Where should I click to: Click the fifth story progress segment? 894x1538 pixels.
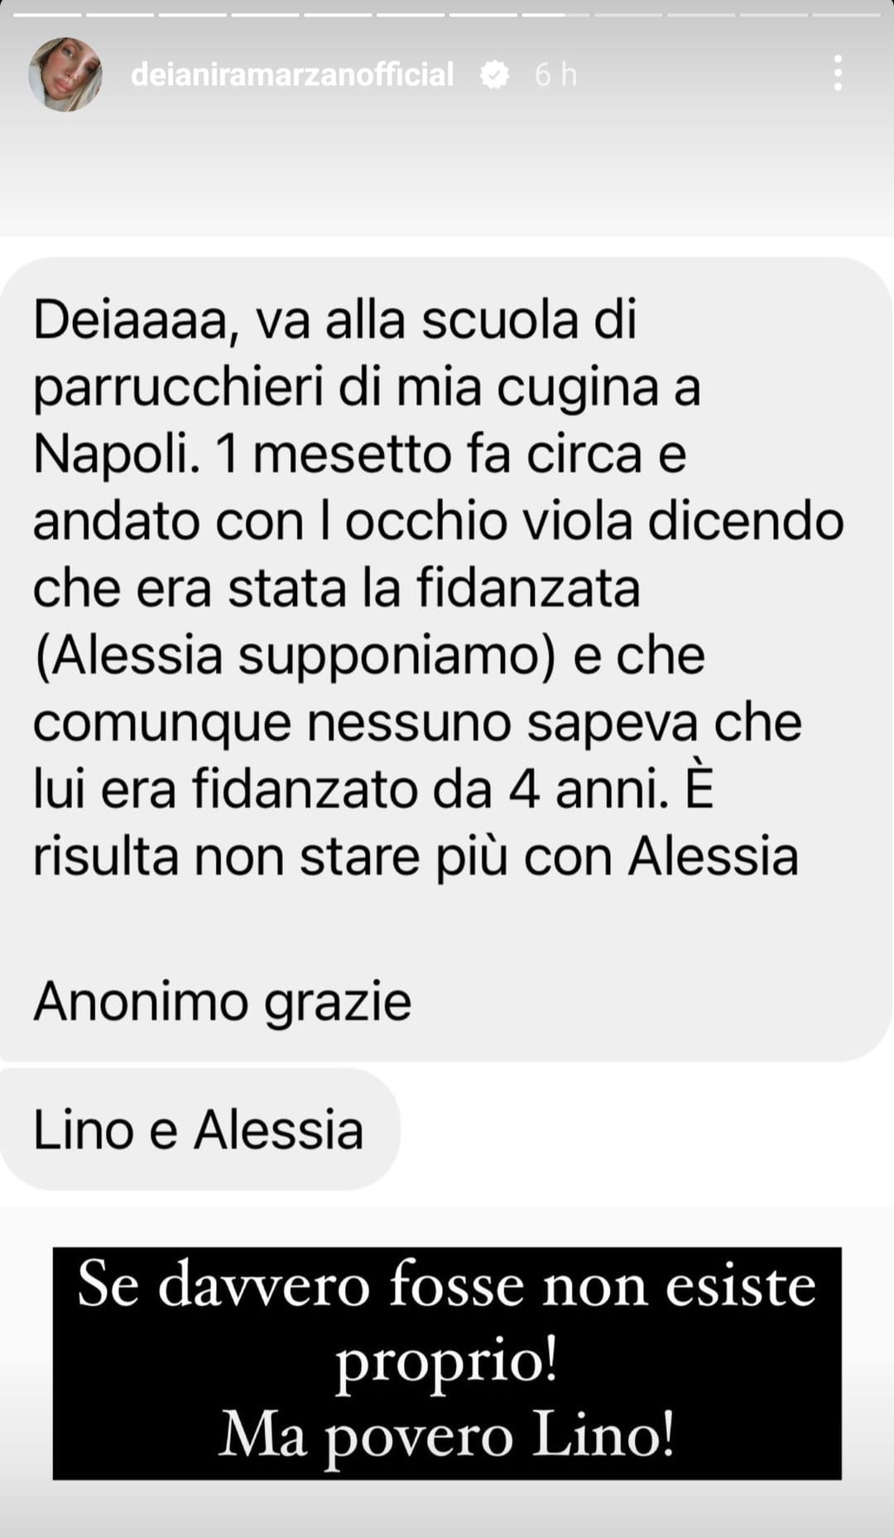point(339,15)
